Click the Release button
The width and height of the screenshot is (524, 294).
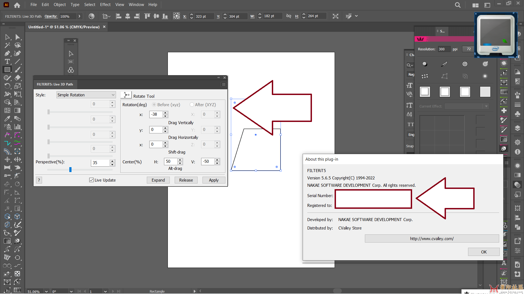(186, 180)
